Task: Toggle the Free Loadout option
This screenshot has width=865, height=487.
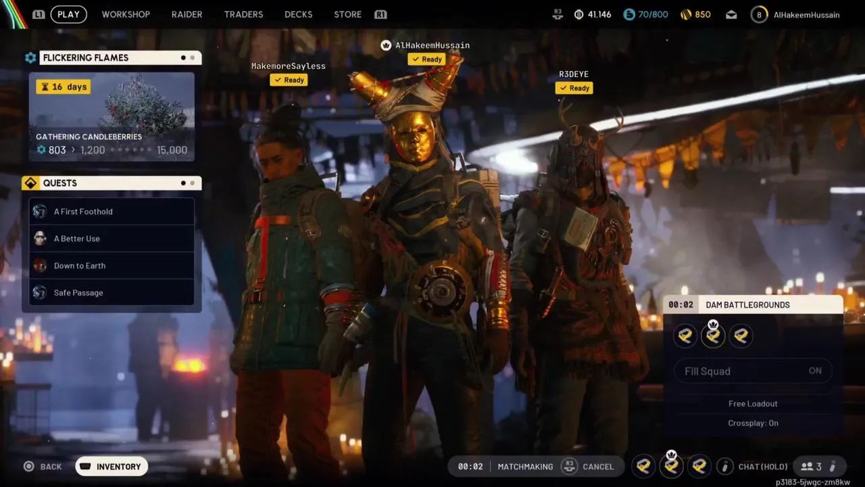Action: click(753, 404)
